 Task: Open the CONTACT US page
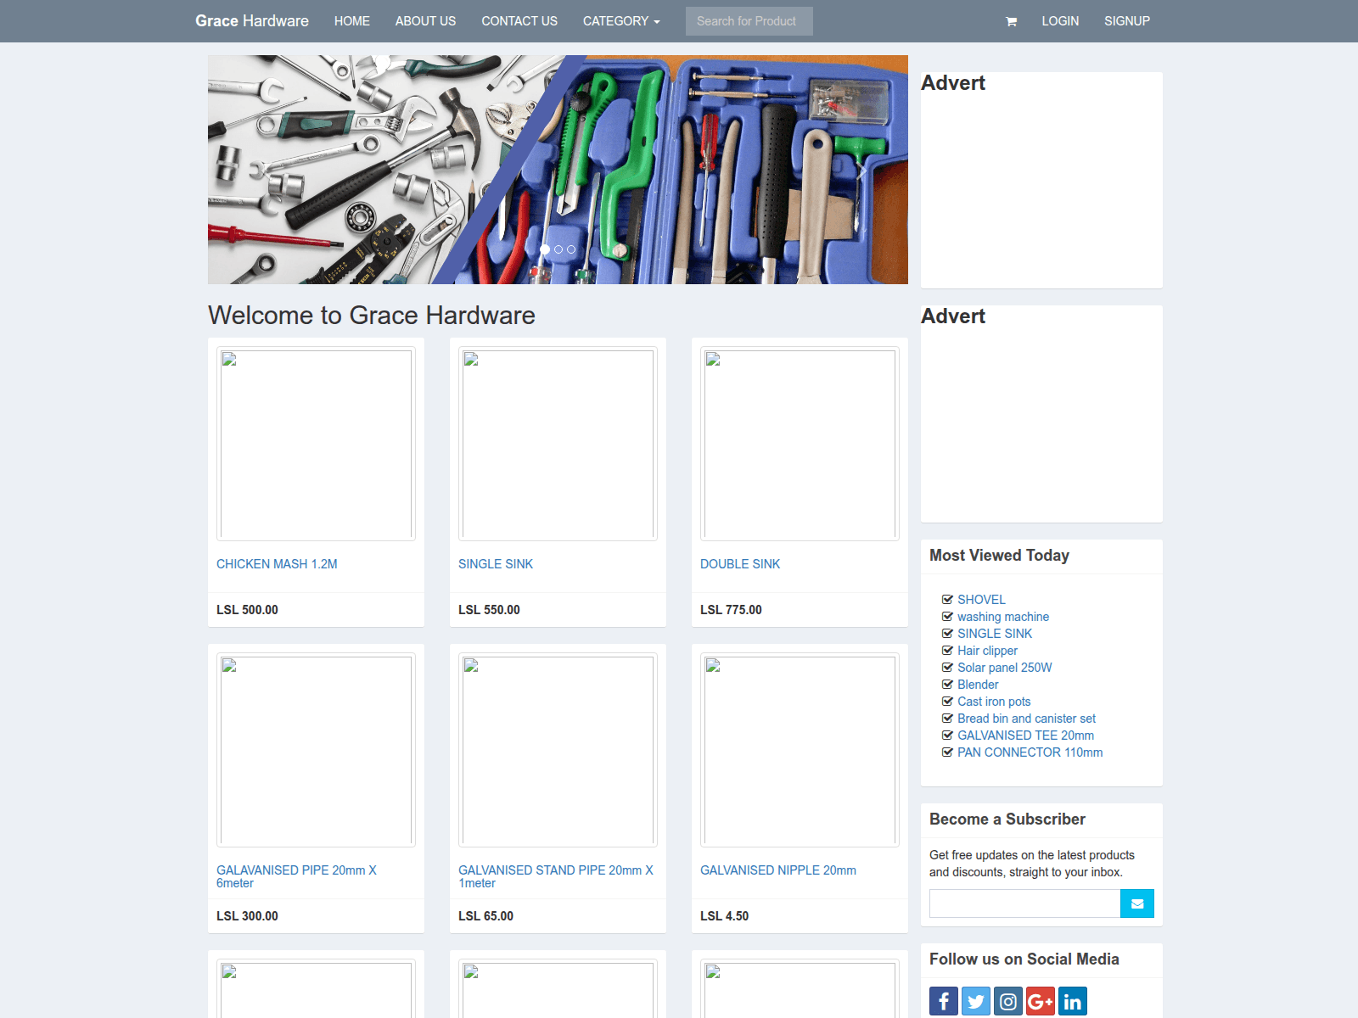519,21
